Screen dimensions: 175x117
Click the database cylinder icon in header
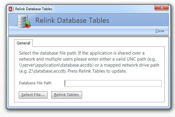[22, 21]
